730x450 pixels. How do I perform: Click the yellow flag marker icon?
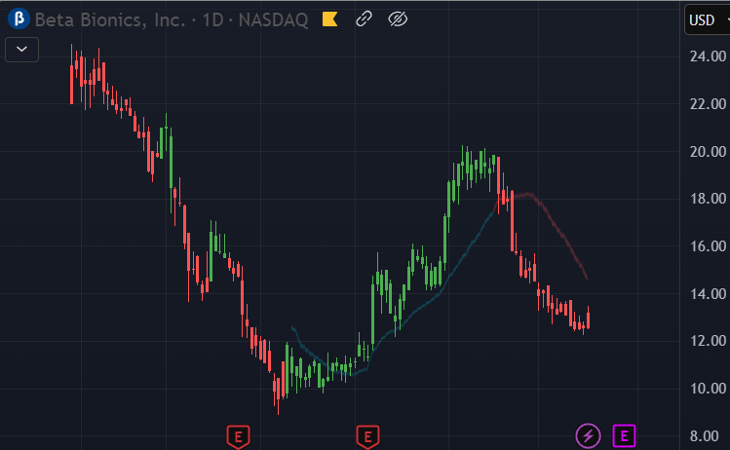(x=329, y=19)
